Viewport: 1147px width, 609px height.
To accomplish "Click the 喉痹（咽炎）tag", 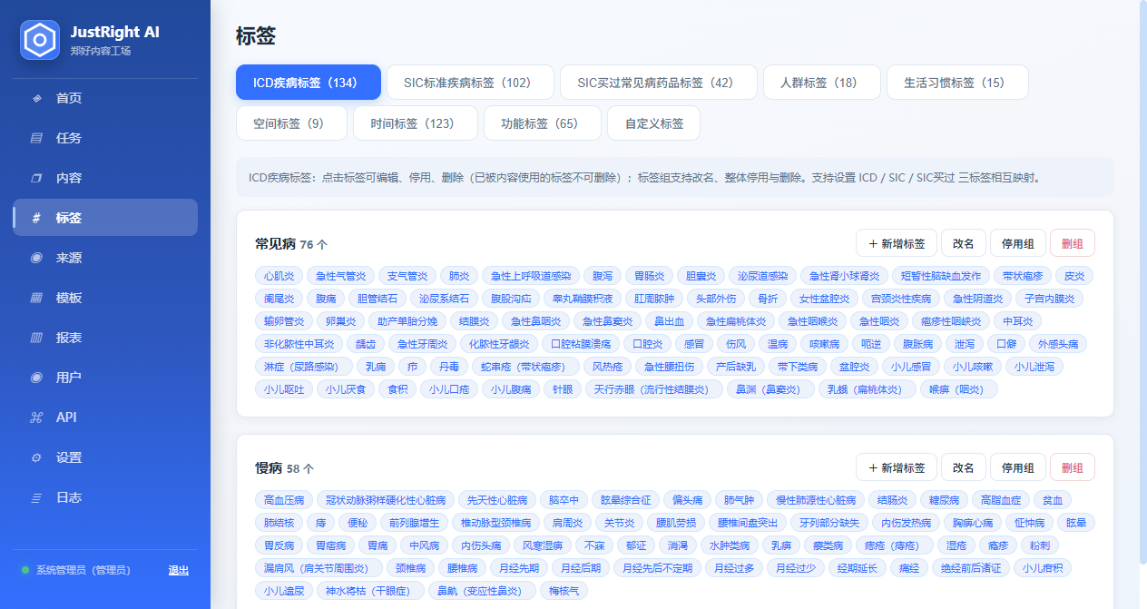I will click(x=958, y=389).
